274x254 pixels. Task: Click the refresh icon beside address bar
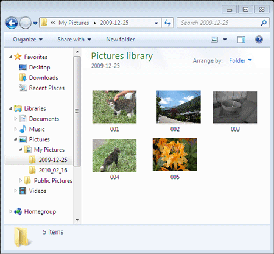[x=167, y=23]
